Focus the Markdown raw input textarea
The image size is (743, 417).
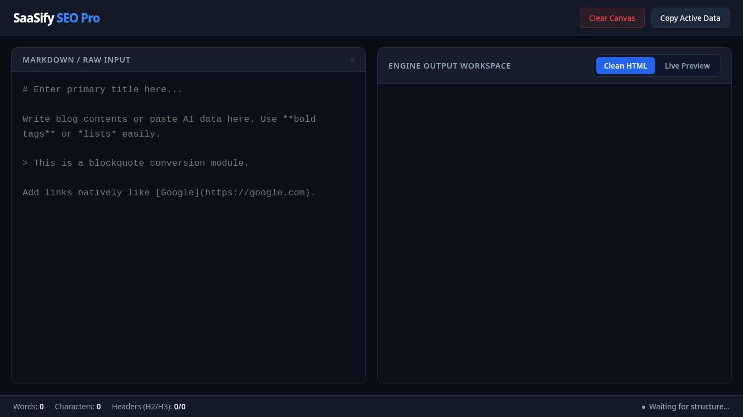[x=188, y=228]
